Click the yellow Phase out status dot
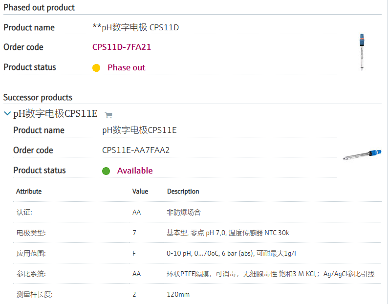 click(96, 68)
